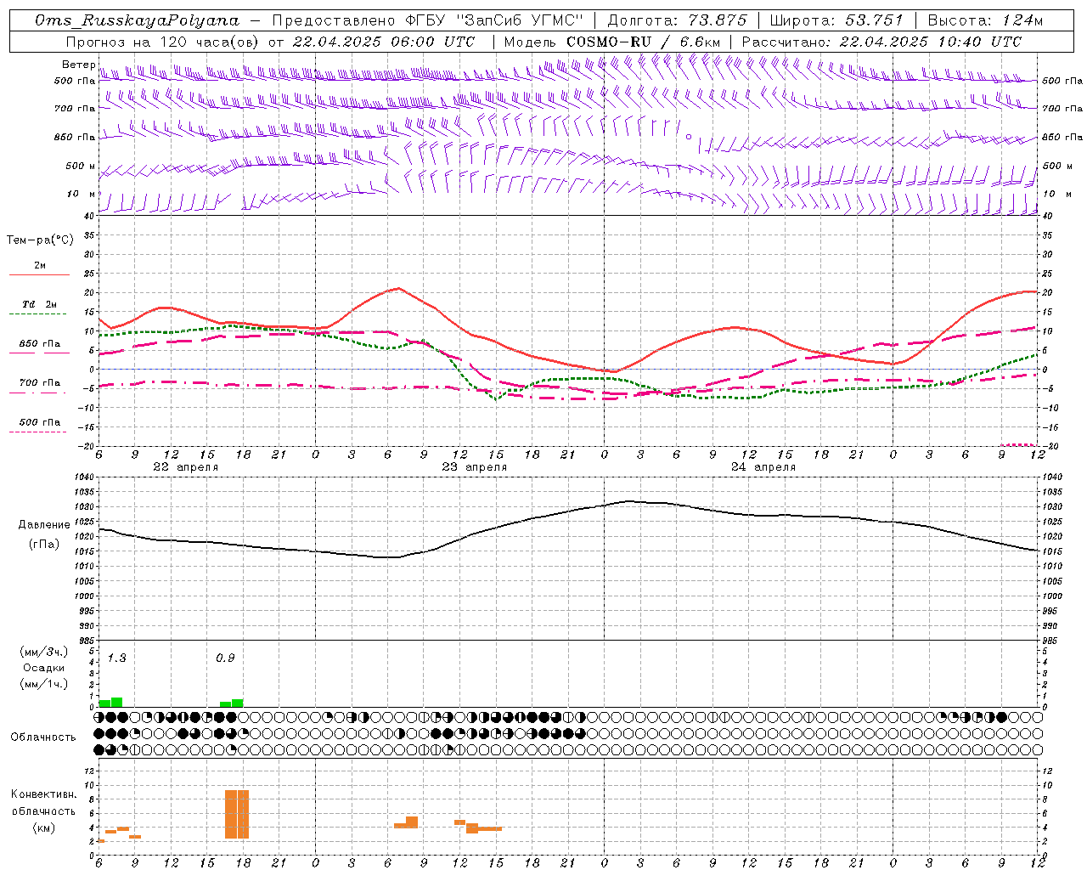Click green dotted legend line under 'Td 2м'
The height and width of the screenshot is (870, 1087).
tap(39, 314)
